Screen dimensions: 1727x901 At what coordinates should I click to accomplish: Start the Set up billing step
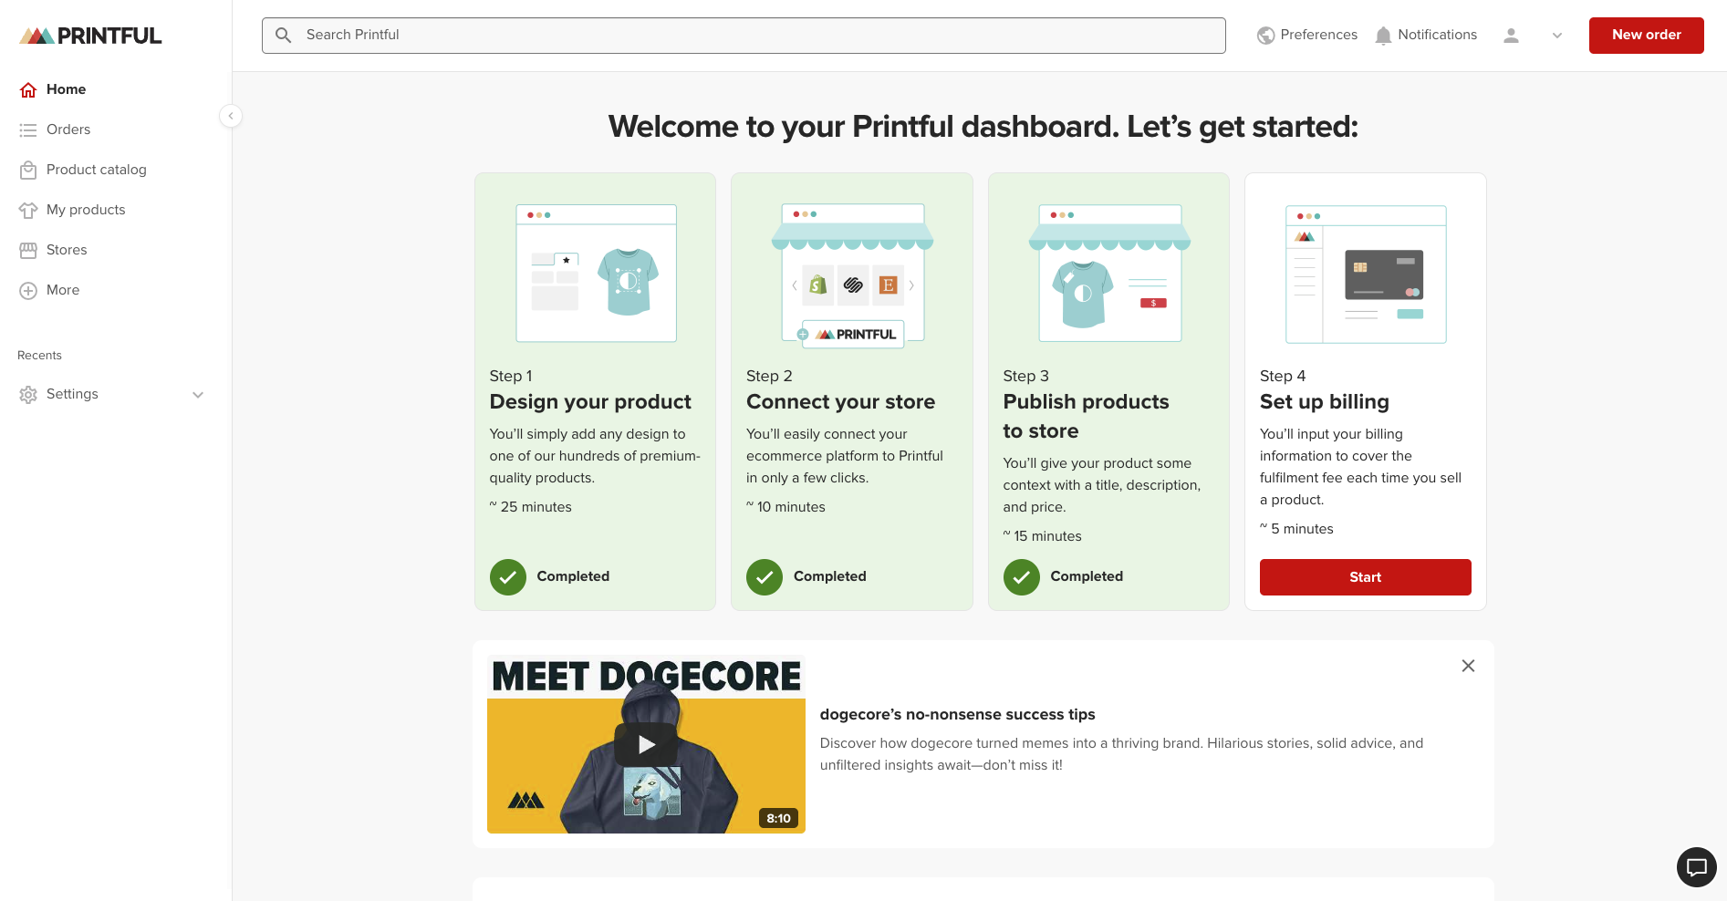click(1365, 576)
